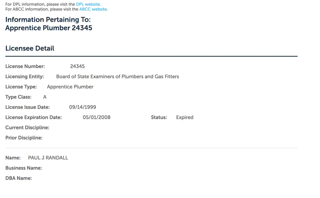Click the Licensing Entity label
The image size is (320, 198).
tap(25, 77)
